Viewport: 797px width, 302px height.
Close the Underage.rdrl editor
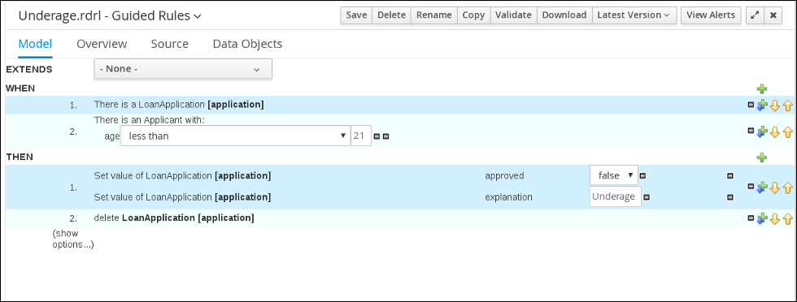tap(773, 15)
